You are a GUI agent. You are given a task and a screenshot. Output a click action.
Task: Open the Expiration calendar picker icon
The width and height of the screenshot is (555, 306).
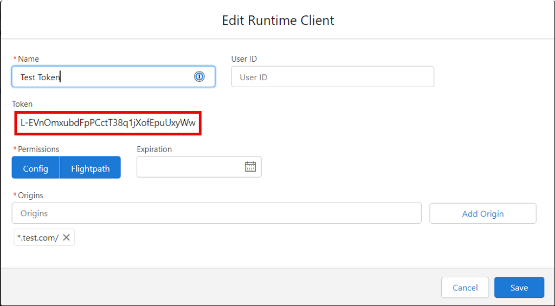(250, 167)
